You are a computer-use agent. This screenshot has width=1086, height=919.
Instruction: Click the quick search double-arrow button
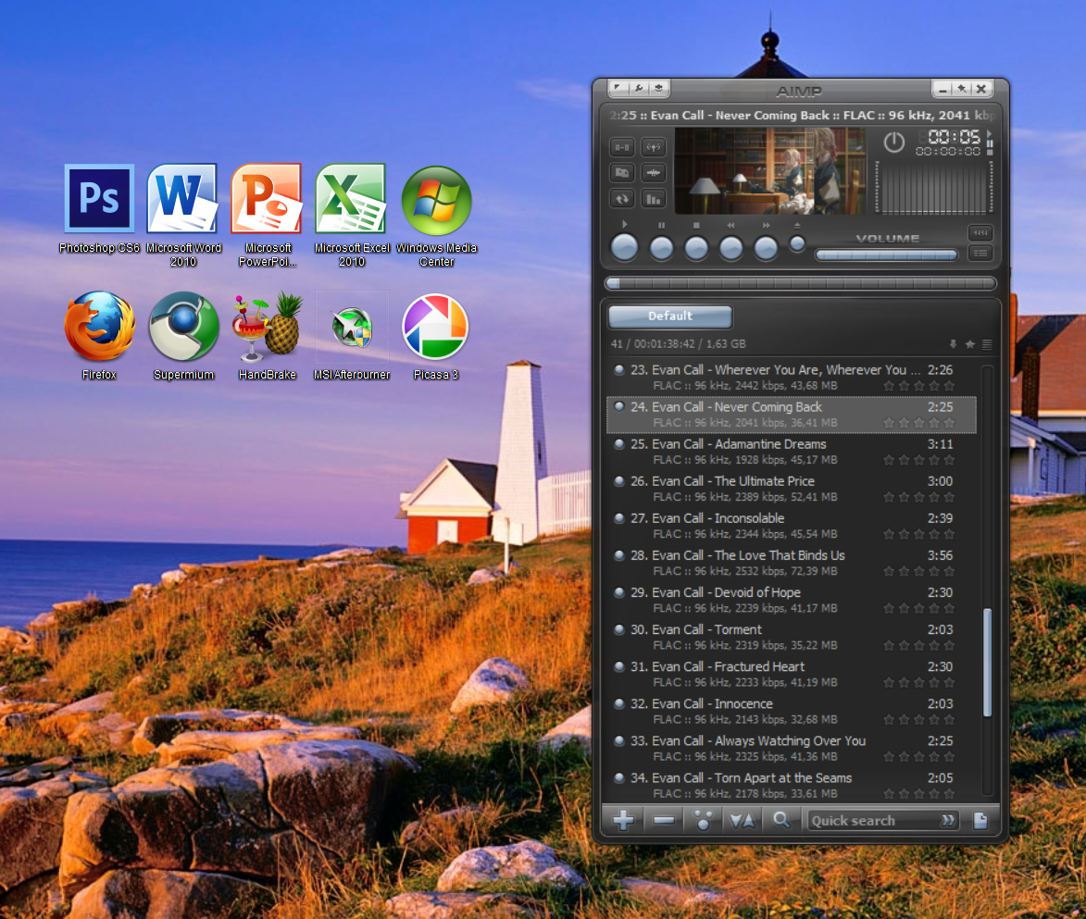948,821
